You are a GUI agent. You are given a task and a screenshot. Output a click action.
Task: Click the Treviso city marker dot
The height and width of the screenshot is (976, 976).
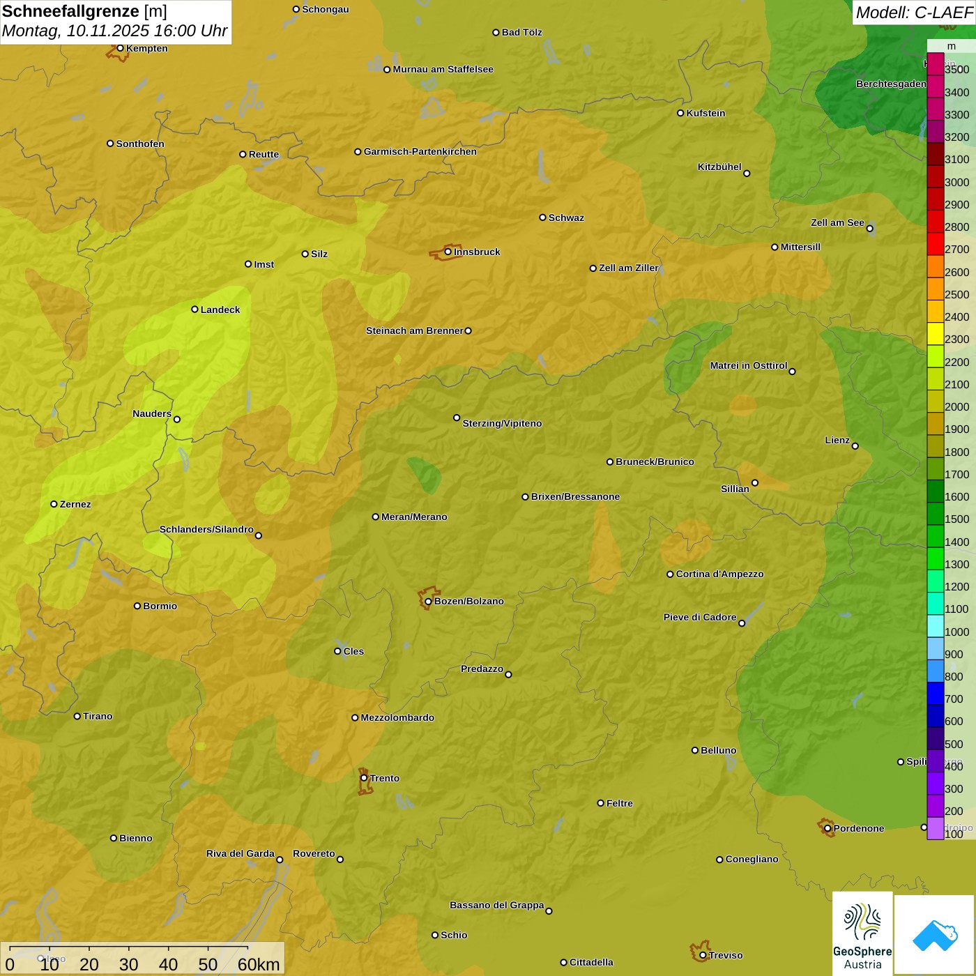pyautogui.click(x=703, y=955)
